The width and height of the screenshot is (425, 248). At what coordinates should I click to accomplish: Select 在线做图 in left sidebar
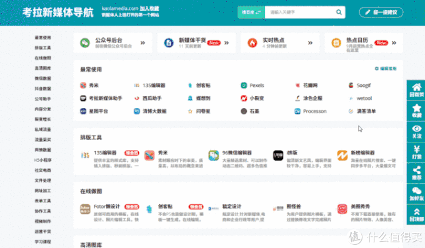[x=43, y=58]
